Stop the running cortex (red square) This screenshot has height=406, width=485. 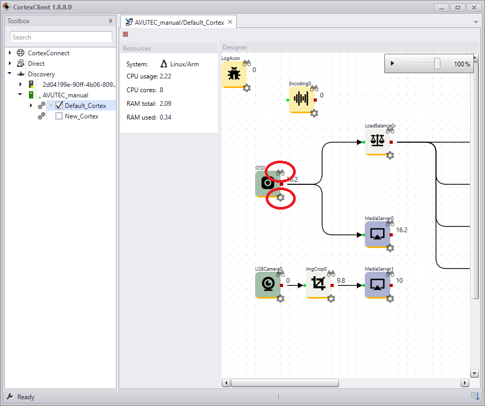pyautogui.click(x=125, y=34)
